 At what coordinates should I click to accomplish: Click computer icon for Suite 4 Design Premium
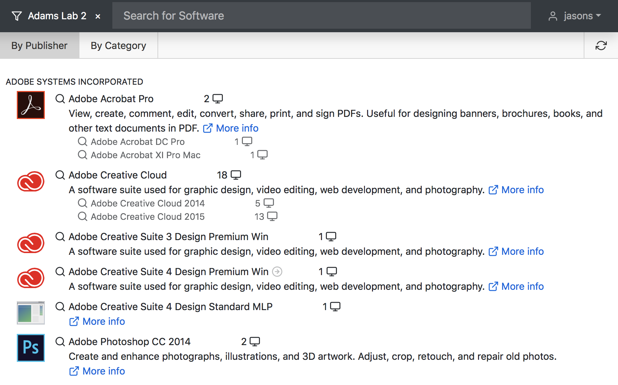pyautogui.click(x=332, y=272)
